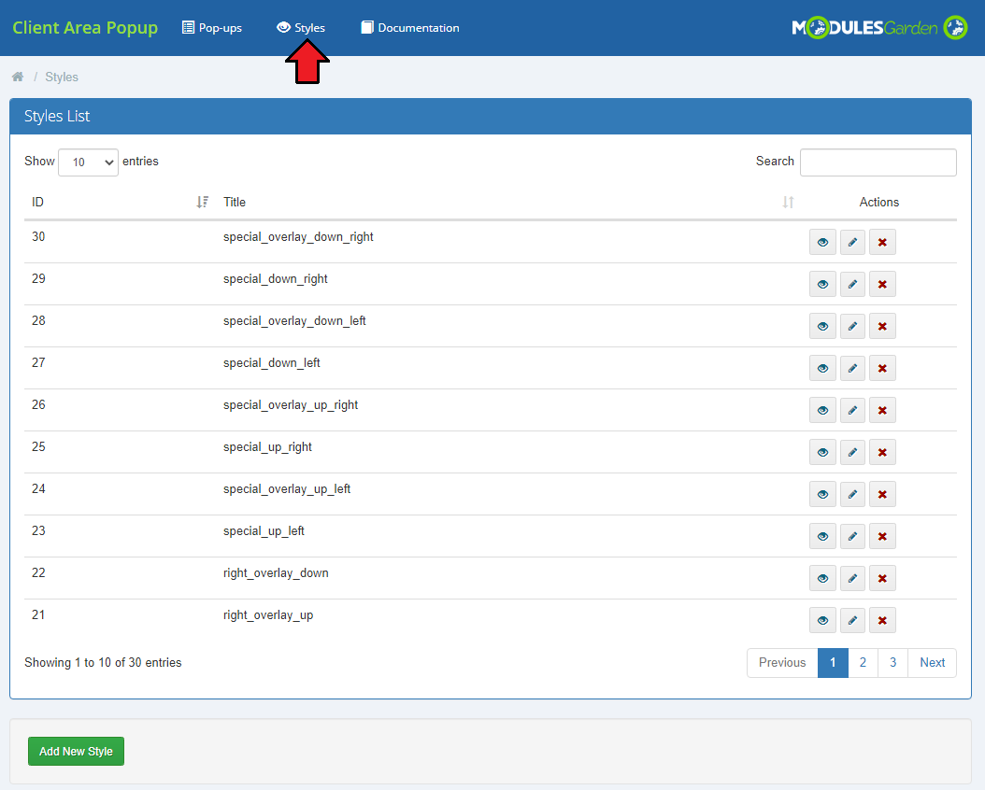
Task: Sort the list by ID column
Action: (120, 202)
